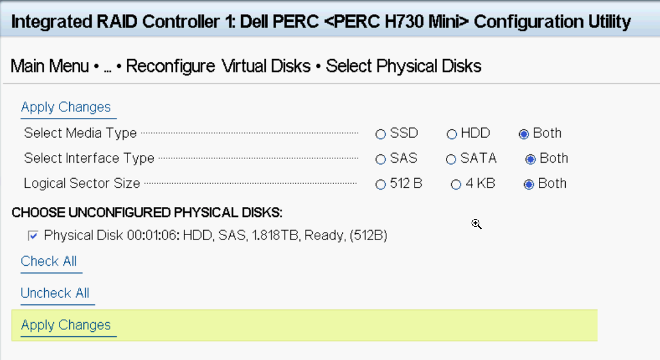Image resolution: width=660 pixels, height=360 pixels.
Task: Select 4 KB logical sector size
Action: 456,184
